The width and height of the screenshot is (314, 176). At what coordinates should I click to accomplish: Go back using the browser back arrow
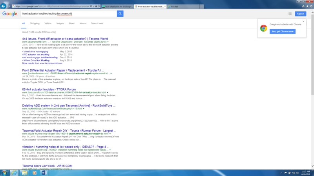click(3, 6)
